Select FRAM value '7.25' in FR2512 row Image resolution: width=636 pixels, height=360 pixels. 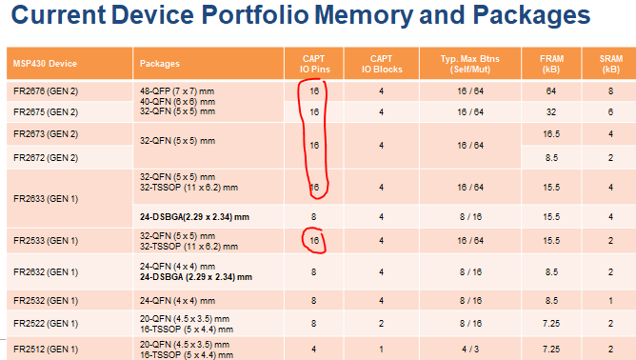(x=551, y=350)
